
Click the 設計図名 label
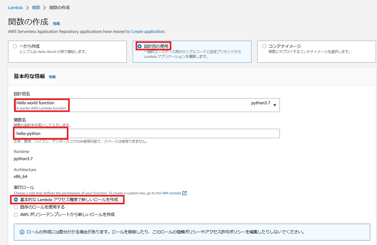click(22, 94)
